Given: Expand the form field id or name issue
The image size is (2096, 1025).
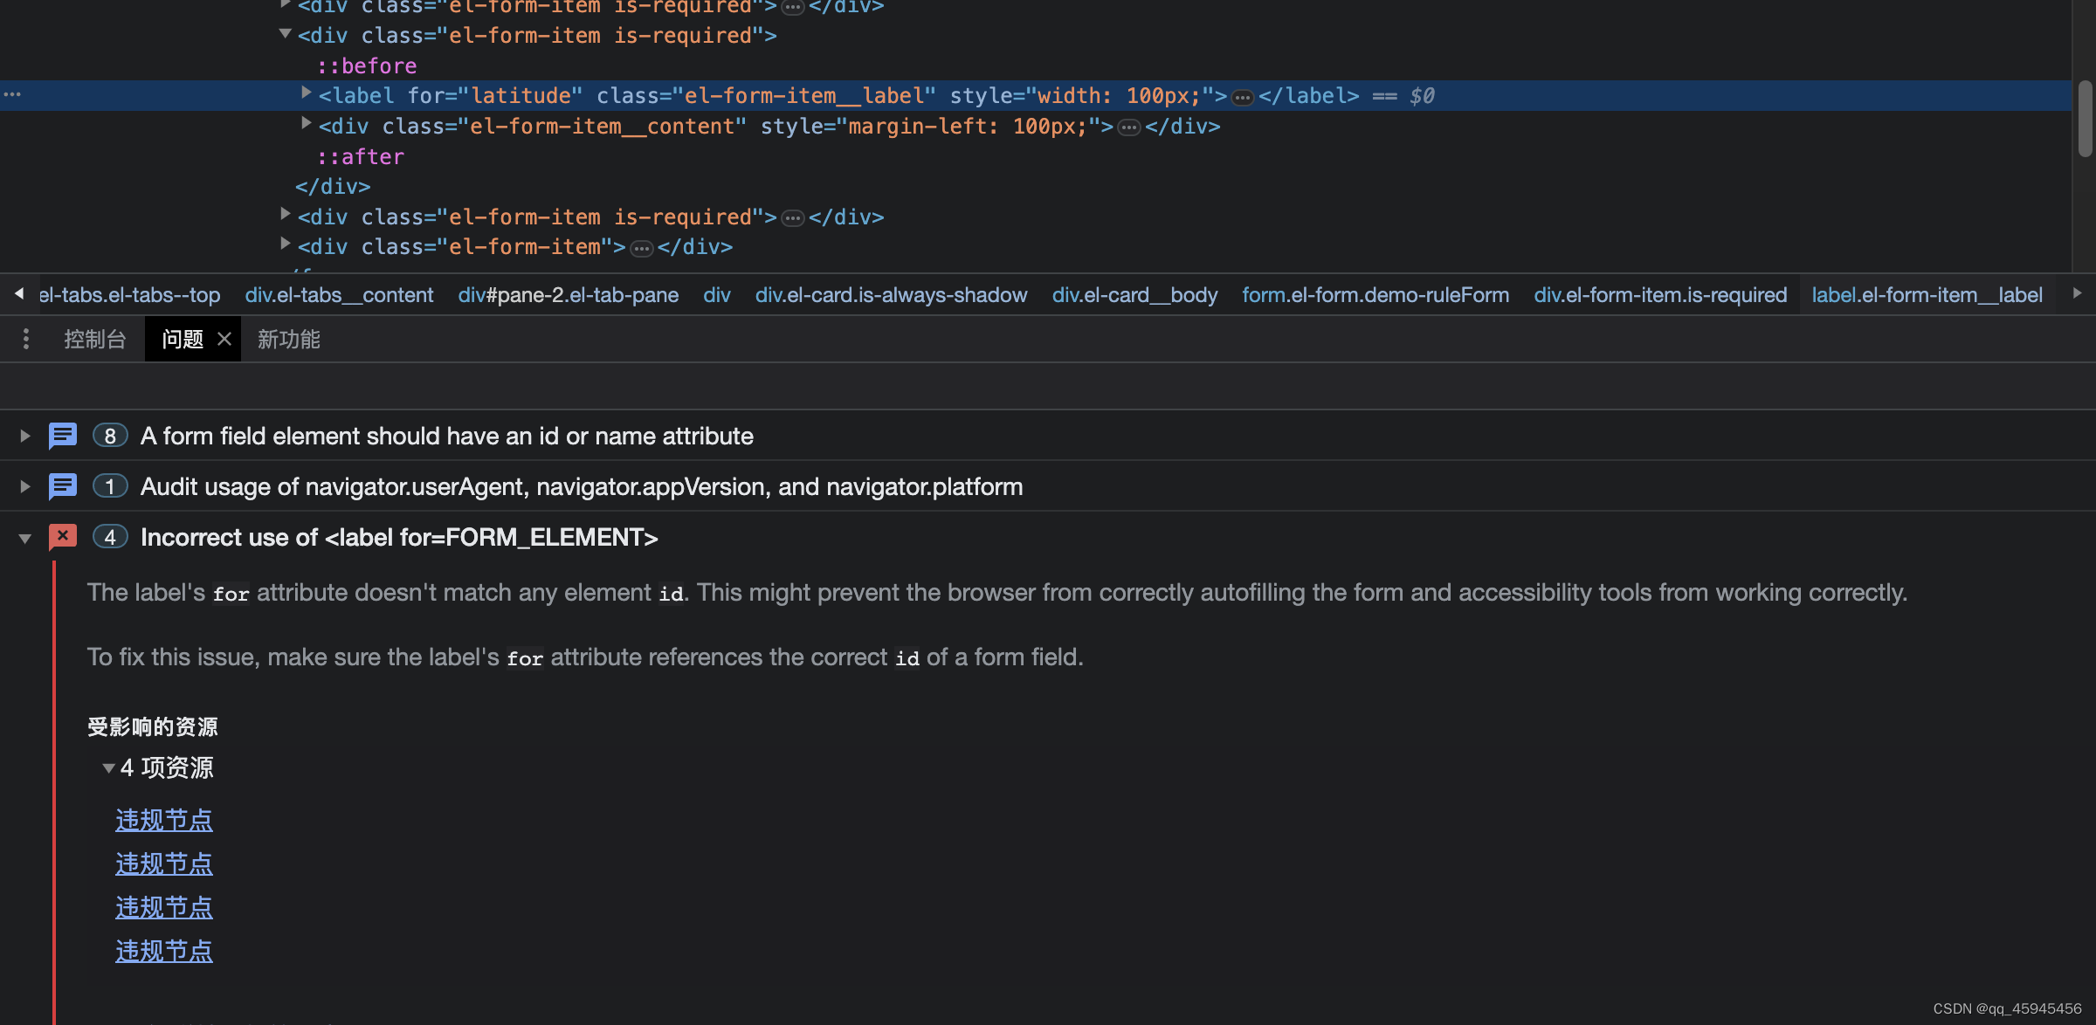Looking at the screenshot, I should tap(25, 436).
